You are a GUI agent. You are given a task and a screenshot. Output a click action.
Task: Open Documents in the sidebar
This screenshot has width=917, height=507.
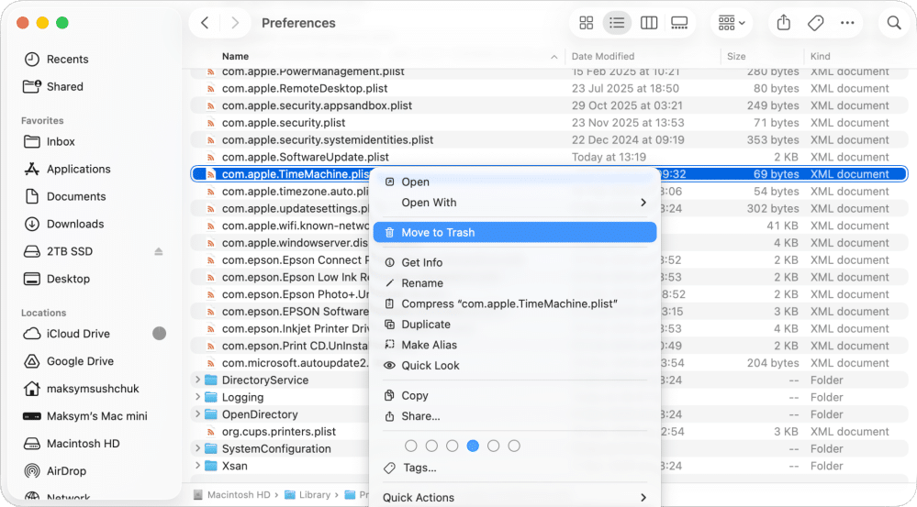coord(64,196)
